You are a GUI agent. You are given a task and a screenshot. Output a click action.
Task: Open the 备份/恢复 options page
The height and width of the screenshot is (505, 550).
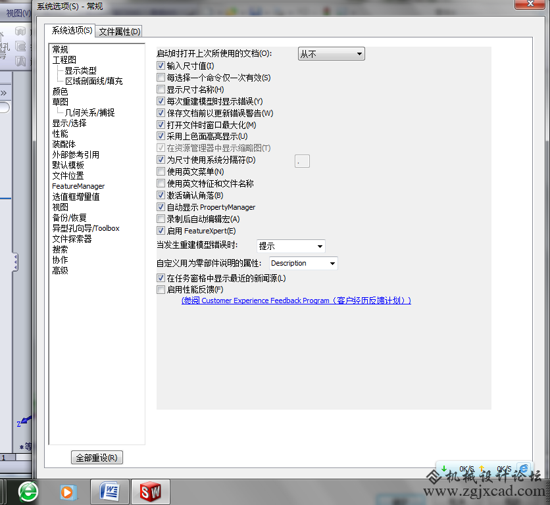pyautogui.click(x=69, y=218)
